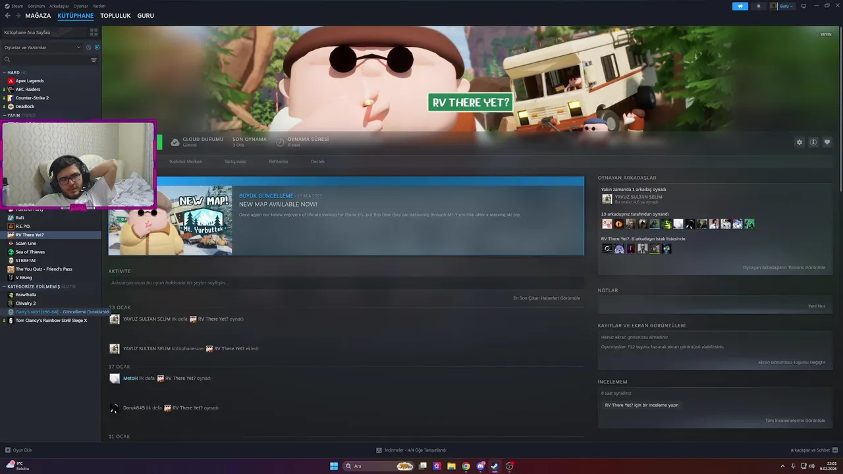
Task: Click the Guru profile avatar
Action: click(x=775, y=6)
